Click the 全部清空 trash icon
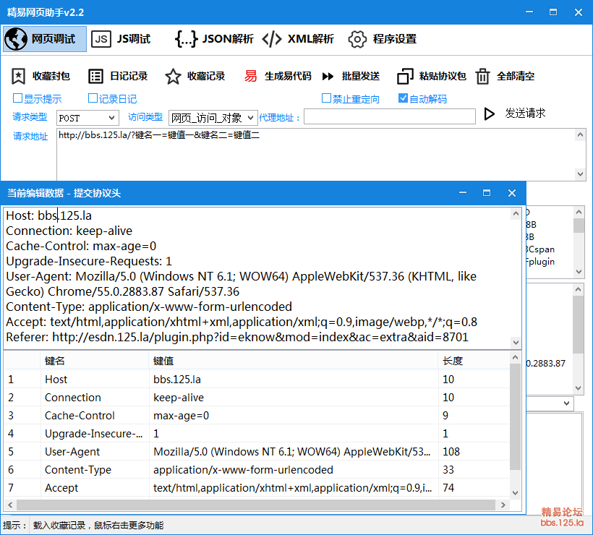Viewport: 593px width, 535px height. pyautogui.click(x=482, y=76)
